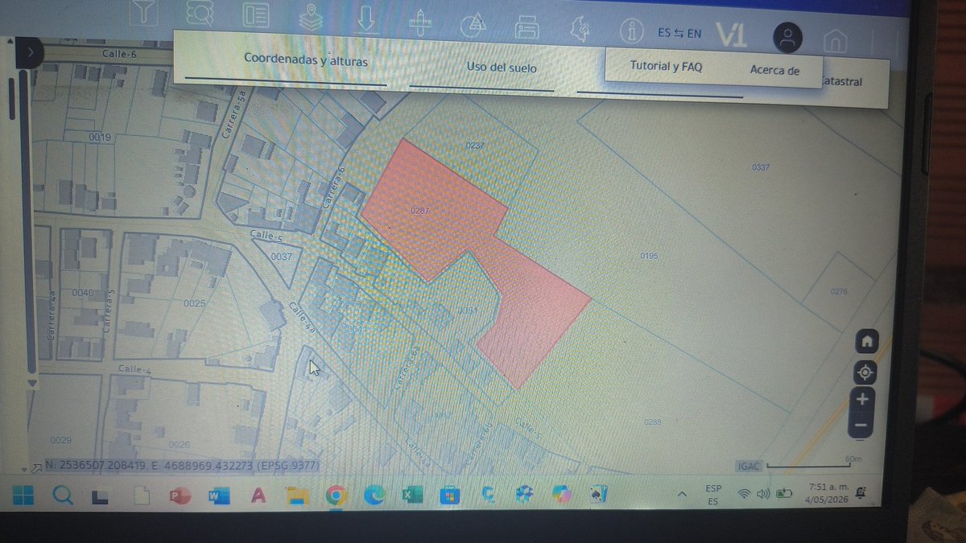Select the measurement ruler tool icon
The width and height of the screenshot is (966, 543).
(x=420, y=22)
